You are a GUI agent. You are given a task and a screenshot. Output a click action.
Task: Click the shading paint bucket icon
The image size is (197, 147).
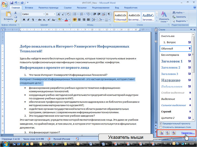[100, 20]
